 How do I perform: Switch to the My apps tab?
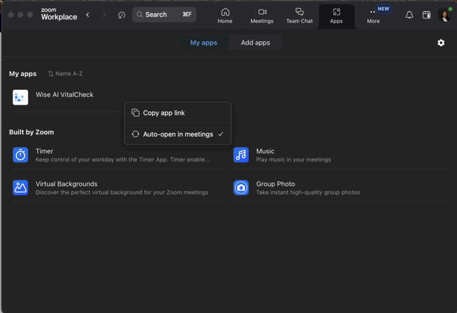click(204, 42)
